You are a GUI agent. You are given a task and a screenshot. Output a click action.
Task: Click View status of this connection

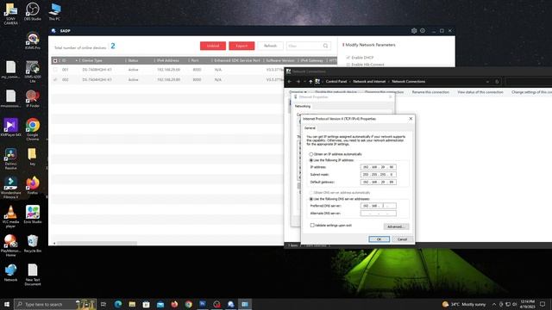[480, 92]
